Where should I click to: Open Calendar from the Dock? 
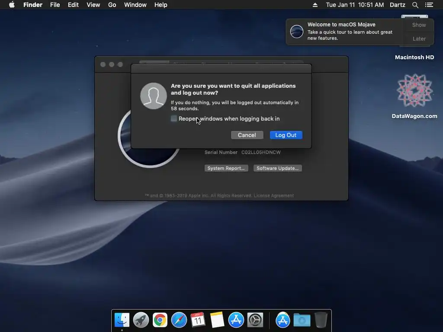(x=198, y=320)
